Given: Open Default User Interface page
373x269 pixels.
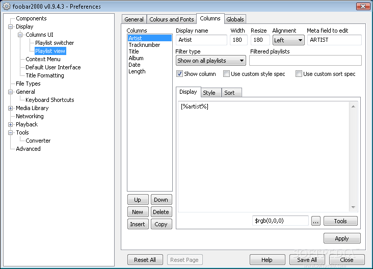Looking at the screenshot, I should (x=53, y=67).
